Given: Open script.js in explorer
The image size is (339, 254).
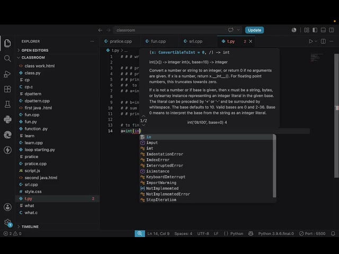Looking at the screenshot, I should point(57,170).
